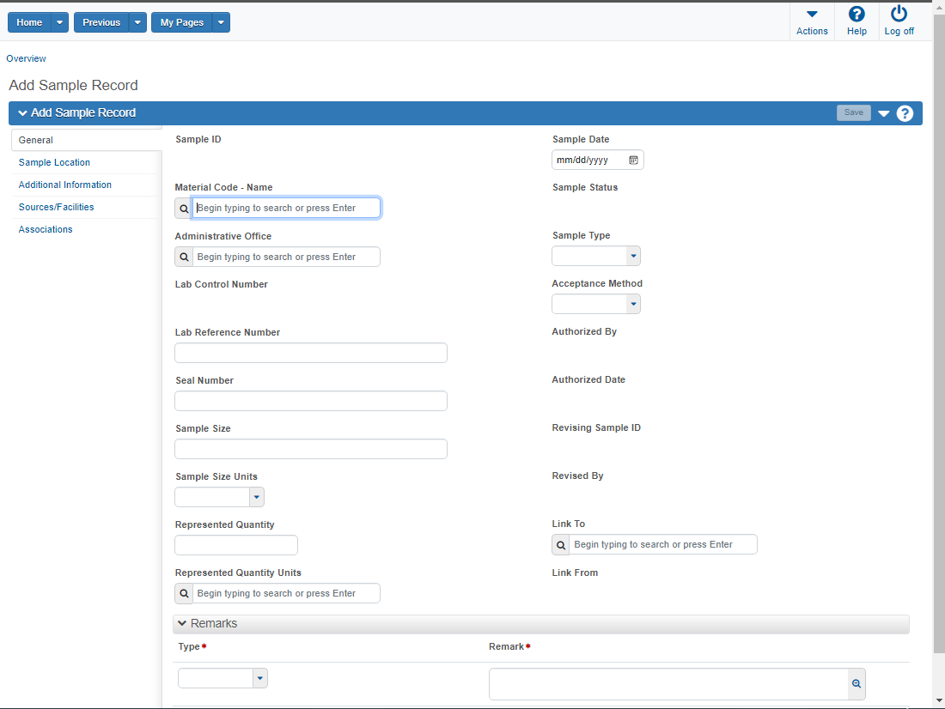Viewport: 945px width, 709px height.
Task: Click the Link To search magnifier icon
Action: click(560, 544)
